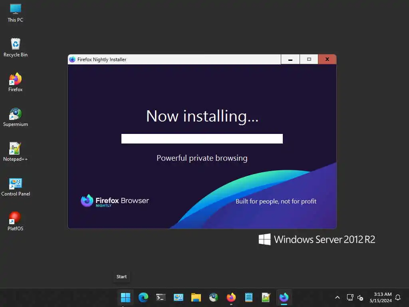The image size is (409, 307).
Task: Close the Firefox Nightly Installer window
Action: (327, 59)
